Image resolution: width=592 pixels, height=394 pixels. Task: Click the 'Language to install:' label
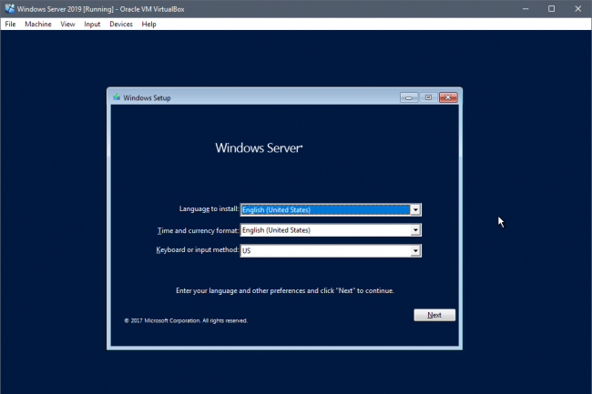coord(209,209)
